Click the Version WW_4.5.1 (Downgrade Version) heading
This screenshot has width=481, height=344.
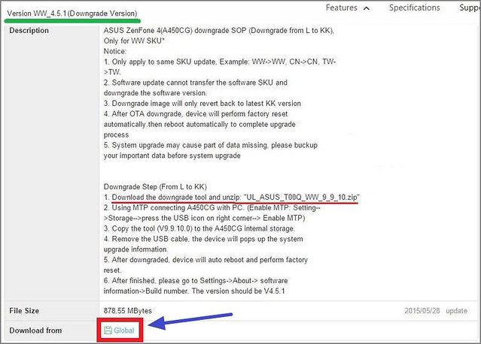pyautogui.click(x=72, y=14)
